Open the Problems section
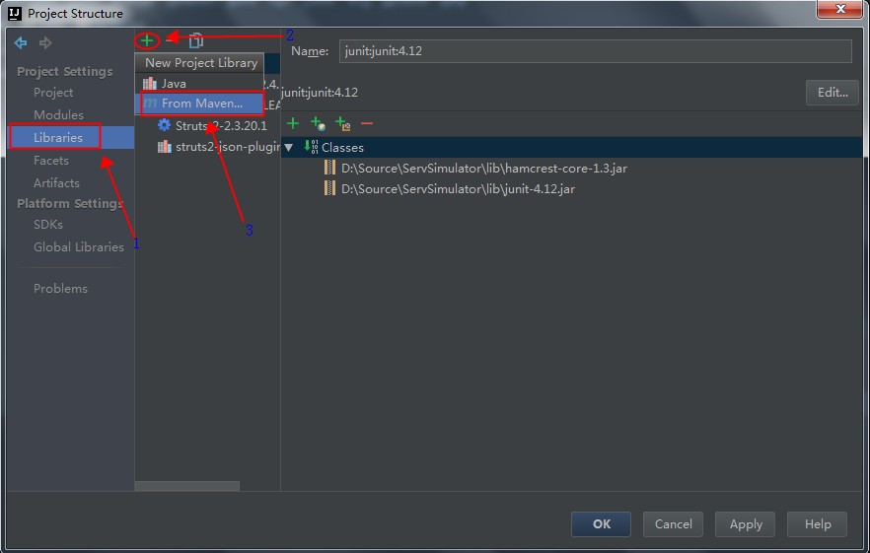 click(60, 289)
